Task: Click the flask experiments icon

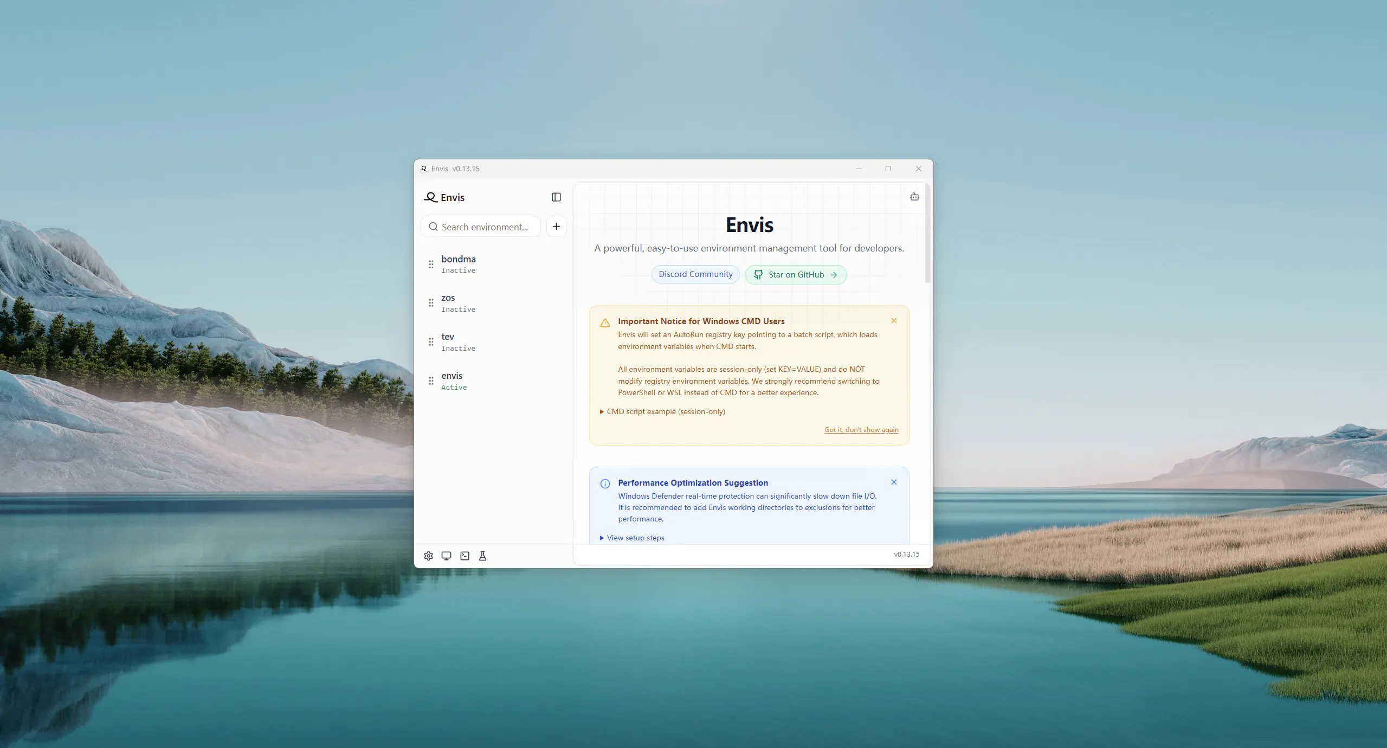Action: click(483, 556)
